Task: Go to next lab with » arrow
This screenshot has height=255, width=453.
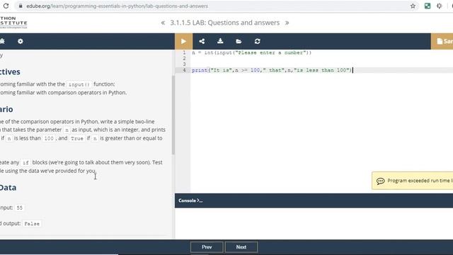Action: click(x=287, y=23)
